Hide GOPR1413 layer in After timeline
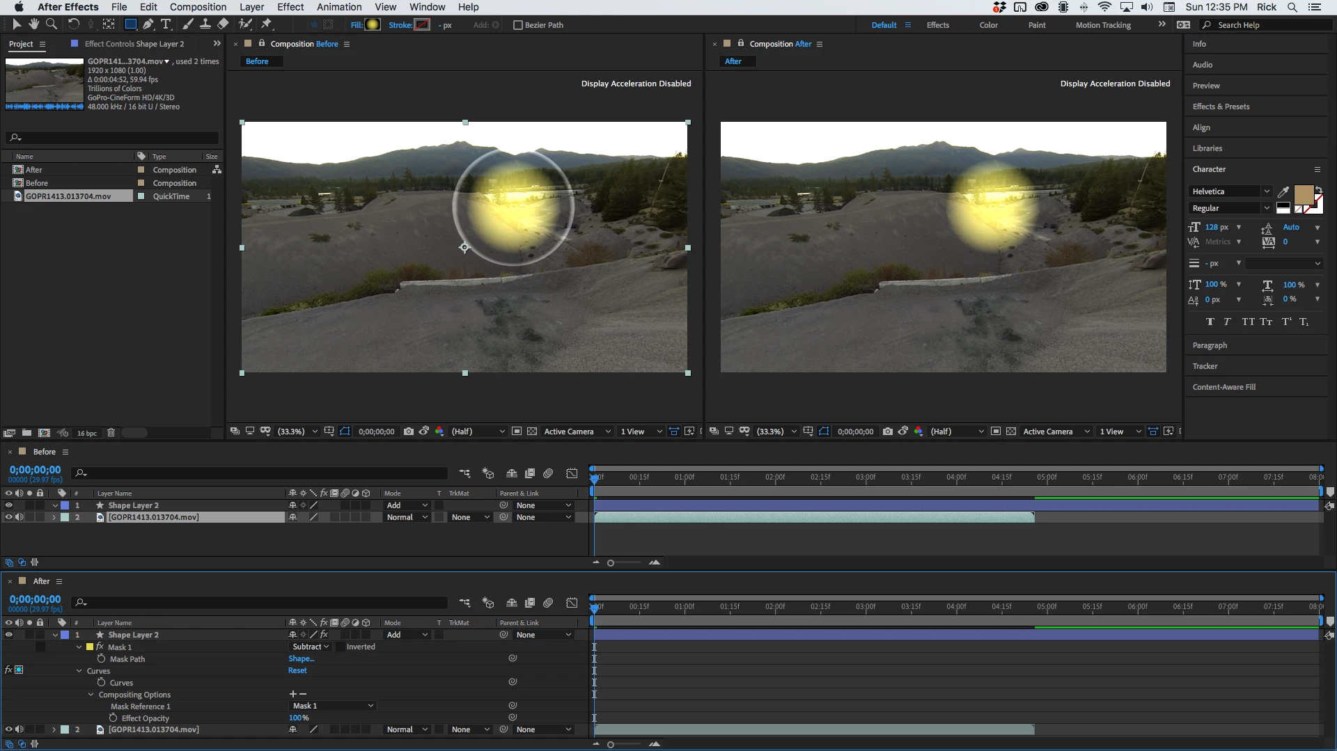 point(8,729)
